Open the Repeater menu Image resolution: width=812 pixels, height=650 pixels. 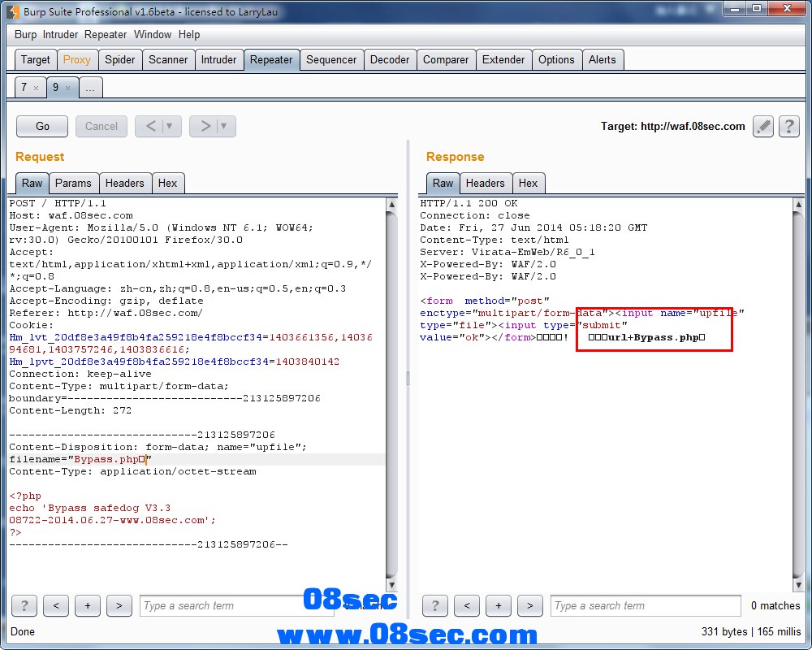[x=106, y=35]
